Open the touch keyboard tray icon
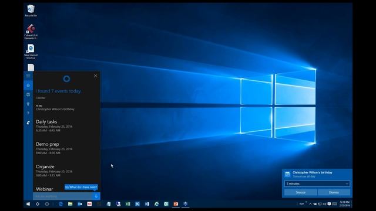 coord(334,204)
